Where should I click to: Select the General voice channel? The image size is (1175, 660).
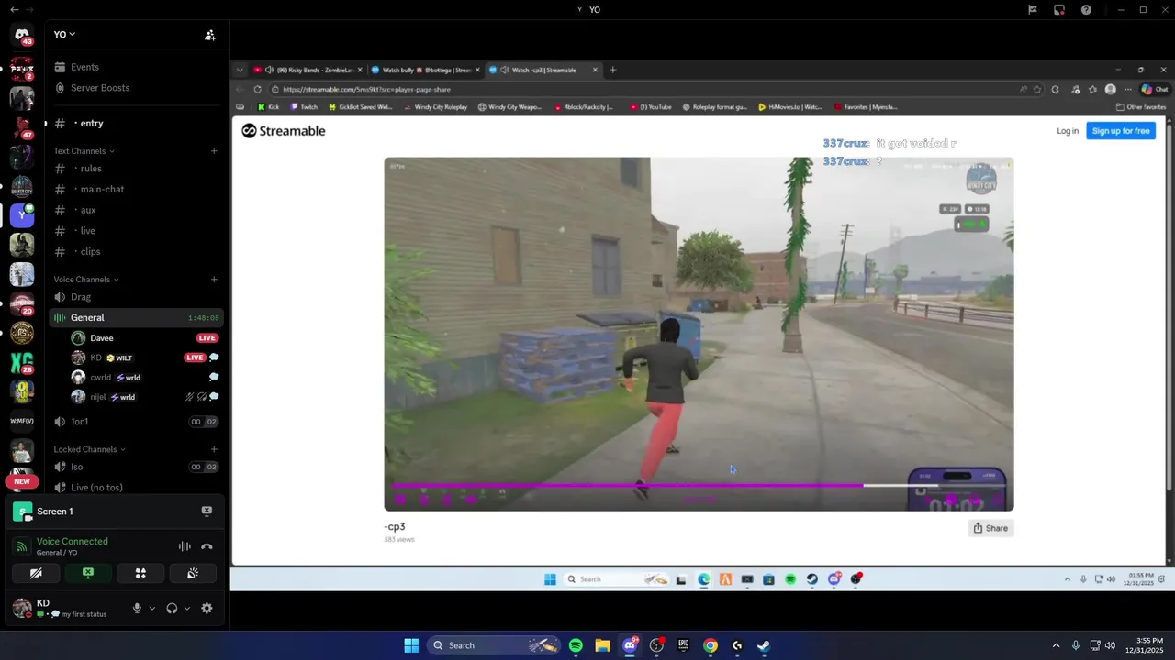click(x=136, y=317)
